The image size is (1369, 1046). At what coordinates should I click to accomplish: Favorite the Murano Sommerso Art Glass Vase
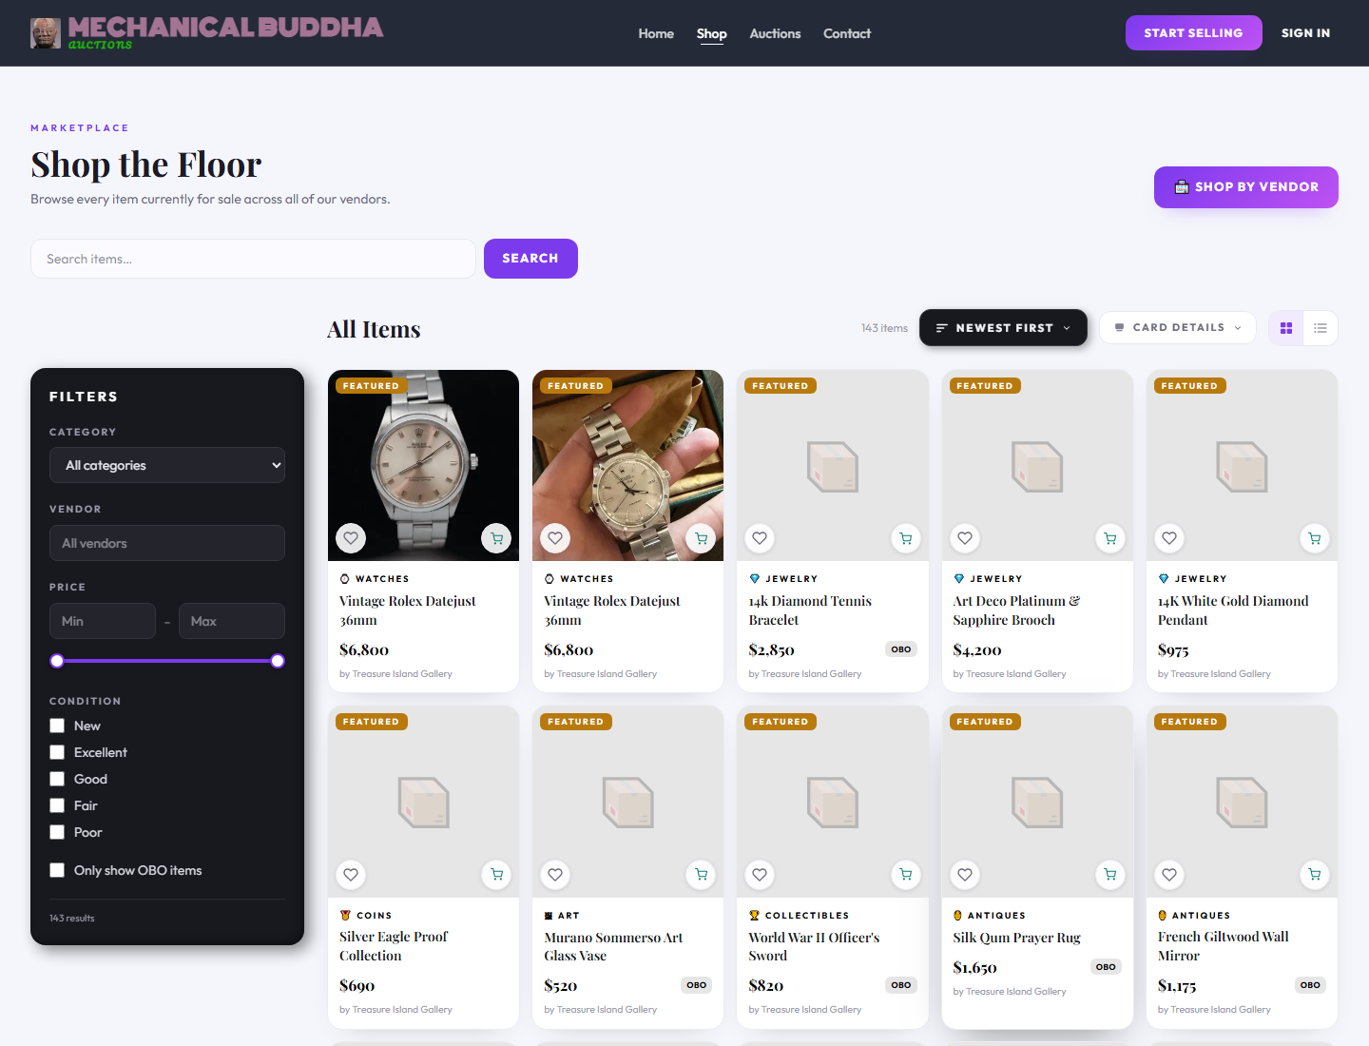(x=555, y=875)
